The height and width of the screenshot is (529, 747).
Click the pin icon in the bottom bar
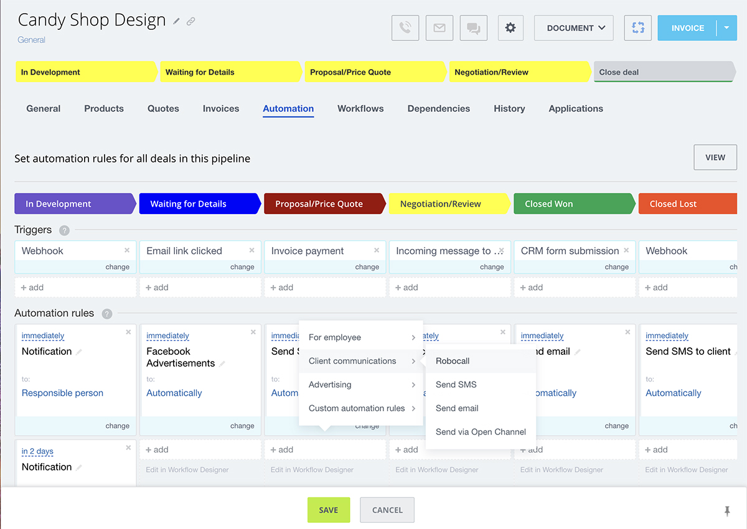coord(727,511)
